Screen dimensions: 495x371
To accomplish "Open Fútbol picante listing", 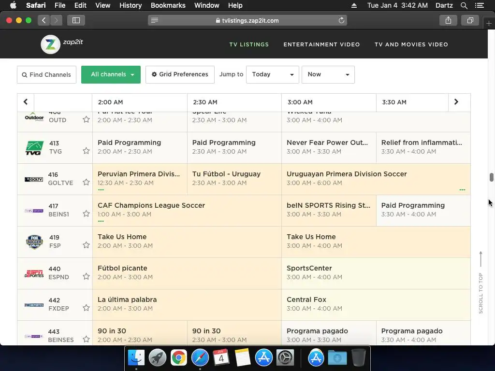I will coord(187,273).
